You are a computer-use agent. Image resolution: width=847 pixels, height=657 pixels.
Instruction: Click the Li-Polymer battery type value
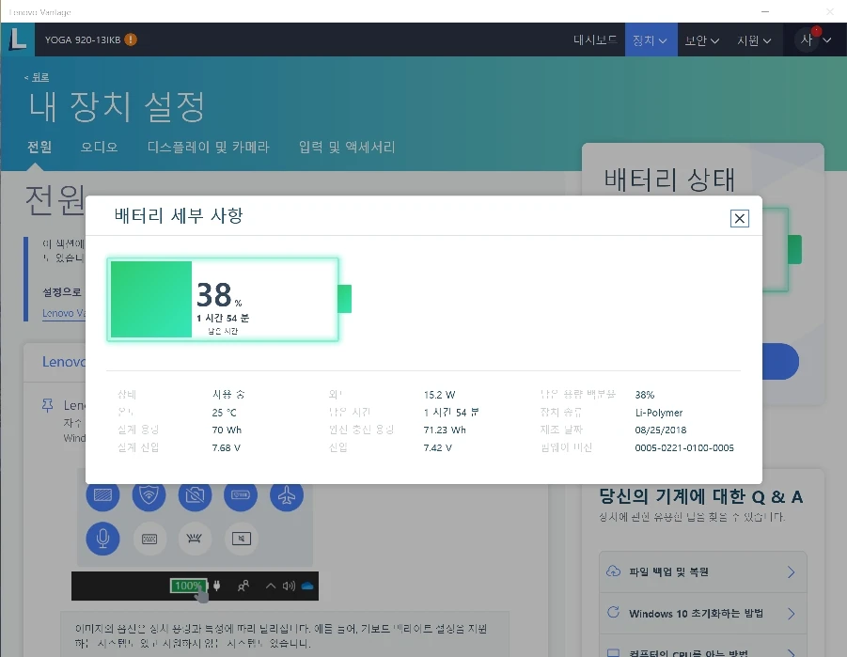click(658, 413)
